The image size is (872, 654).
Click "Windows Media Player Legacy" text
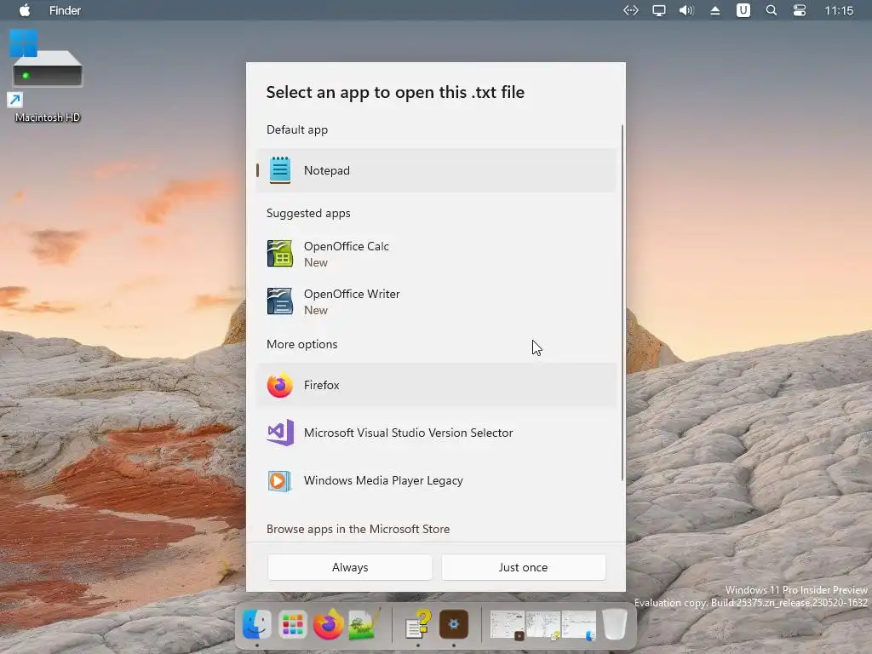pos(383,480)
